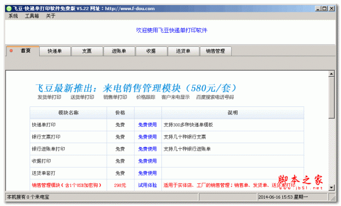Switch to the 进账单 tab
Image resolution: width=341 pixels, height=206 pixels.
119,51
